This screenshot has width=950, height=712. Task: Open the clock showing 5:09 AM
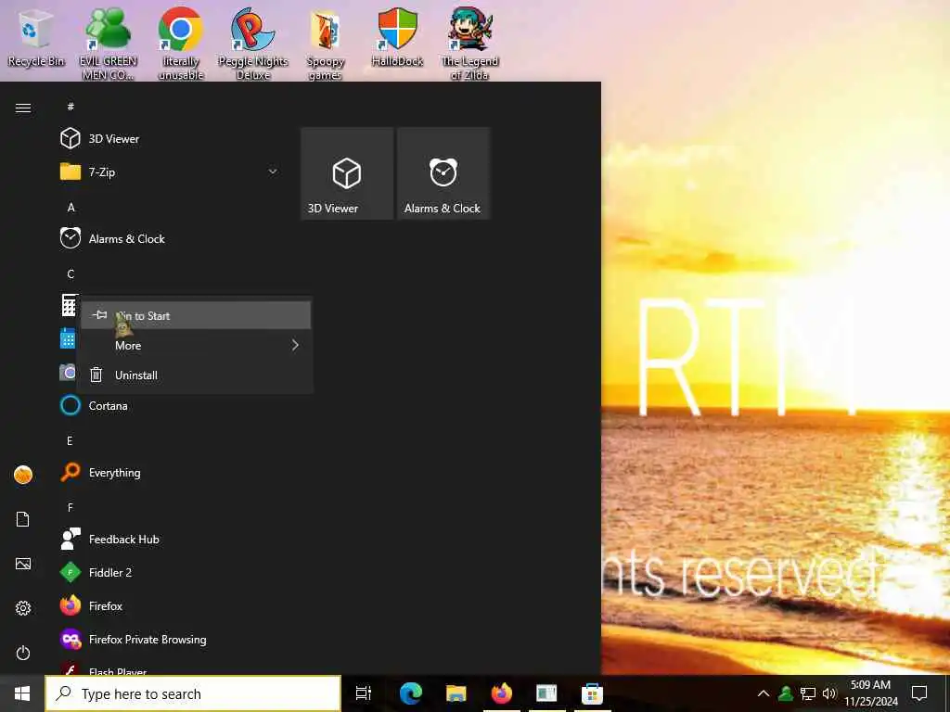870,693
